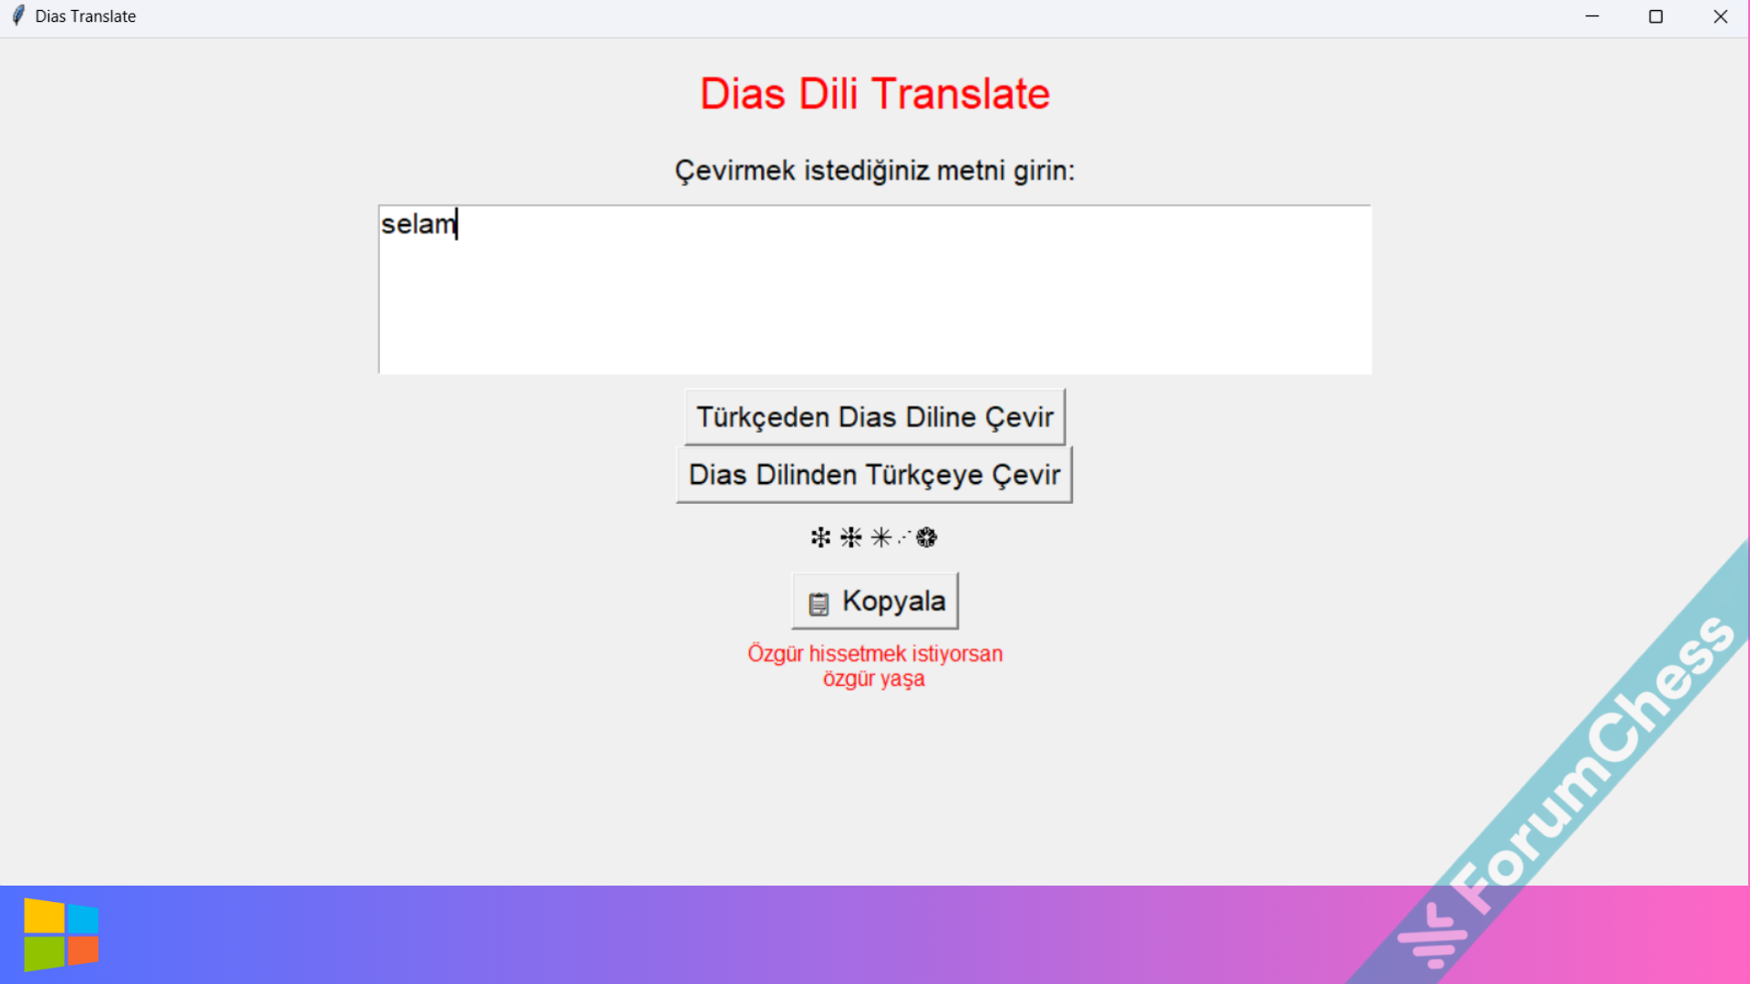
Task: Maximize the Dias Translate window
Action: tap(1656, 16)
